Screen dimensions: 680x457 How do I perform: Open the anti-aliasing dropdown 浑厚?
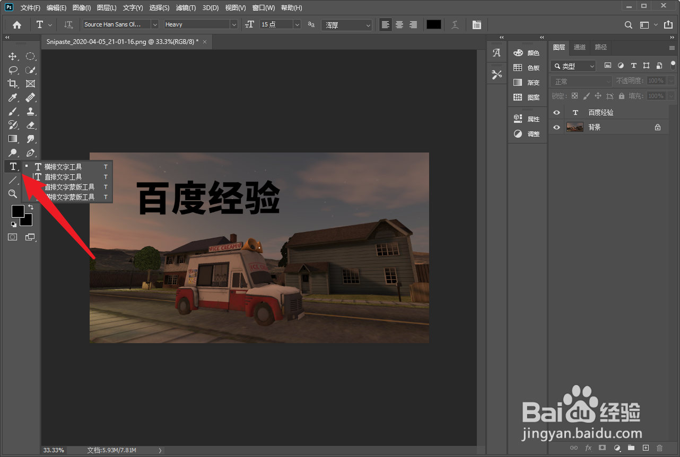point(346,25)
